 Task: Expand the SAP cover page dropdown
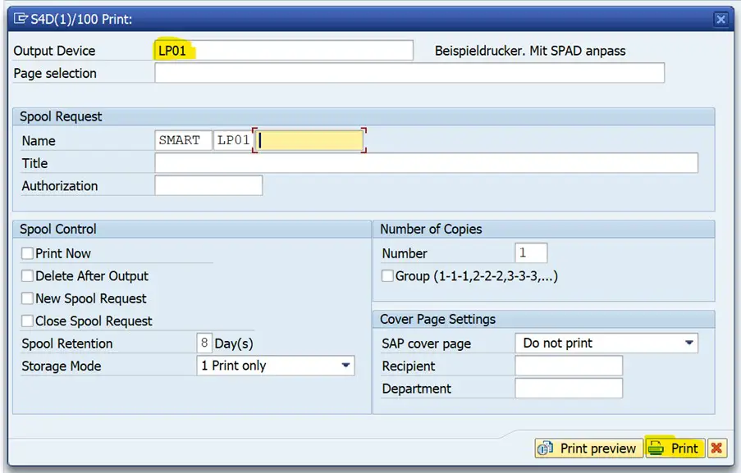pyautogui.click(x=689, y=343)
